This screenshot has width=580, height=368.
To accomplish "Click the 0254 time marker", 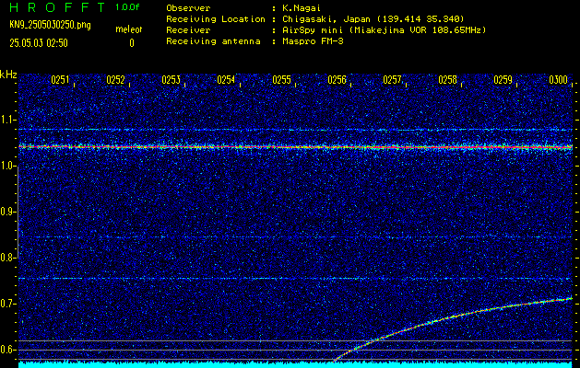I will point(226,80).
